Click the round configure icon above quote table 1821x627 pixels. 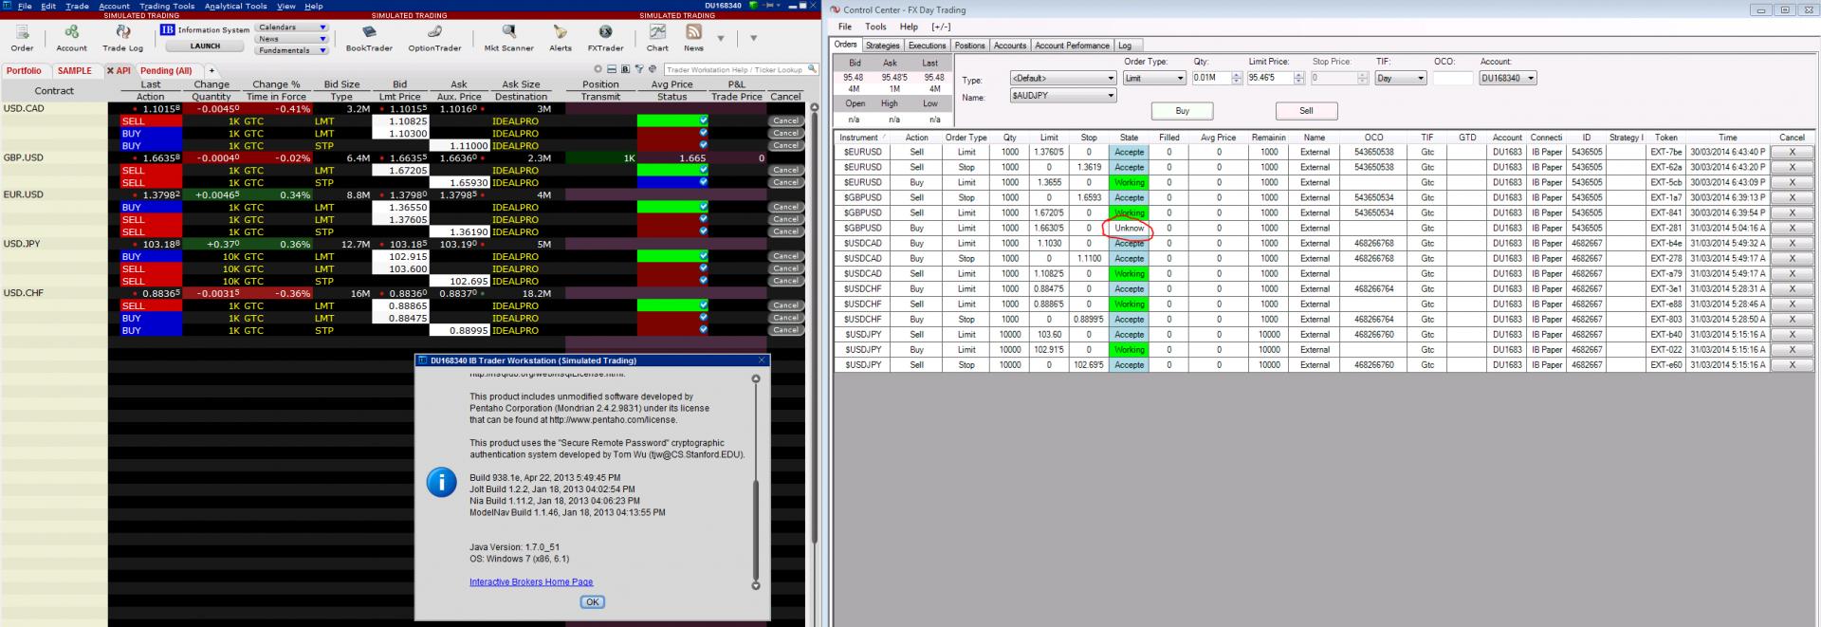tap(598, 69)
